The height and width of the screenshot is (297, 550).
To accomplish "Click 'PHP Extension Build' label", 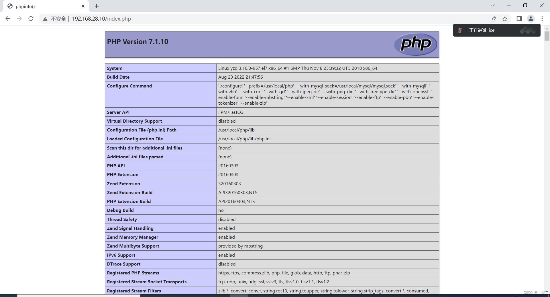I will tap(129, 202).
